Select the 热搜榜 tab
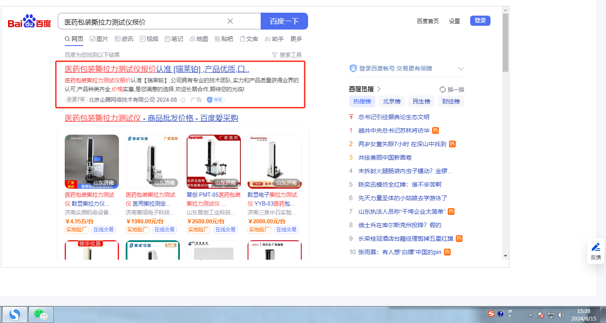 point(362,101)
